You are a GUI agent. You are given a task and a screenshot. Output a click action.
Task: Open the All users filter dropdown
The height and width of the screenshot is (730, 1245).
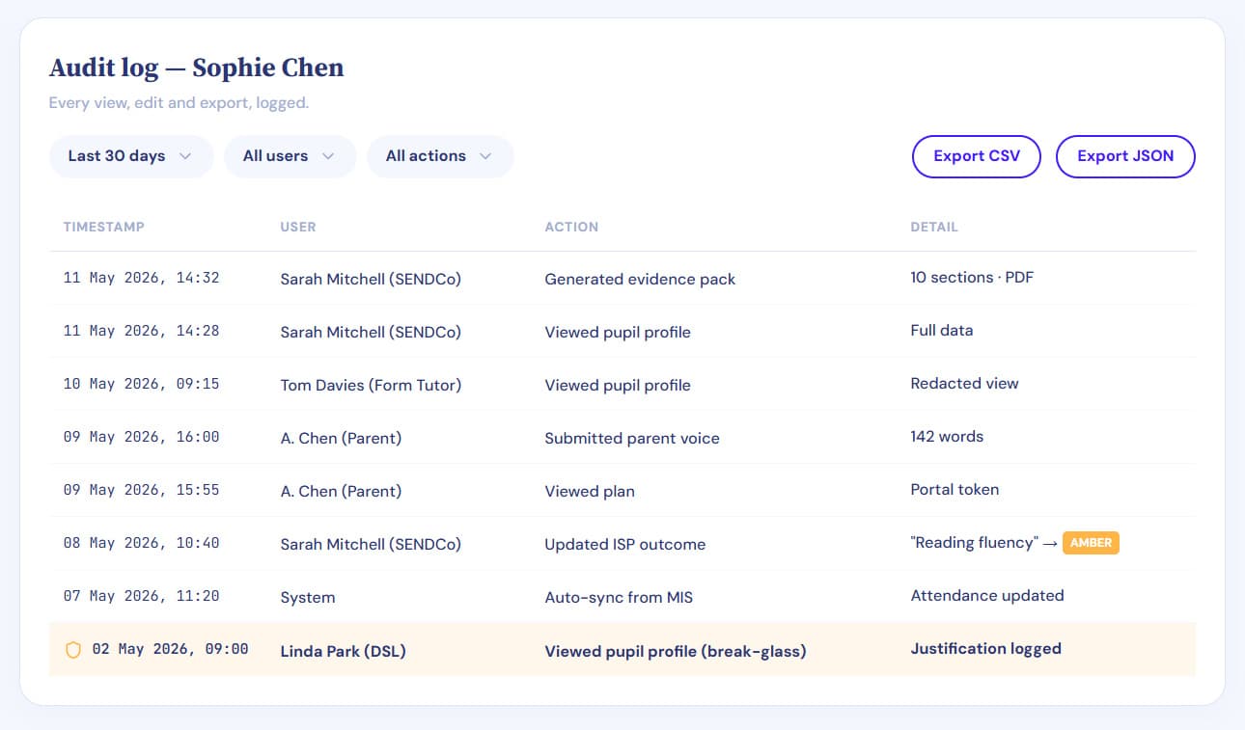click(x=290, y=156)
